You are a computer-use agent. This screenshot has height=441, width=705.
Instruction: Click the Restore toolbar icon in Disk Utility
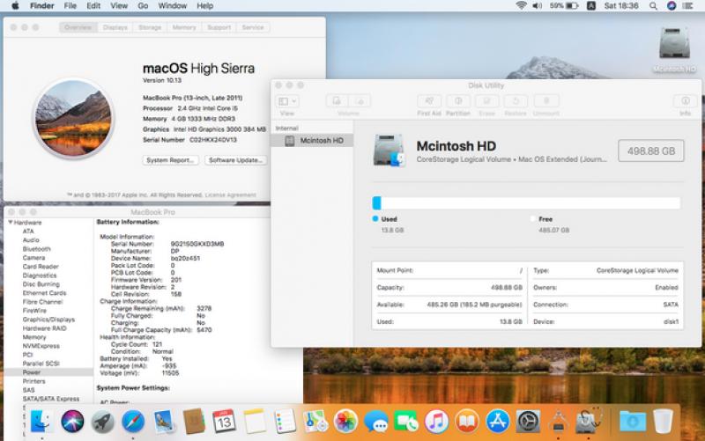click(516, 101)
